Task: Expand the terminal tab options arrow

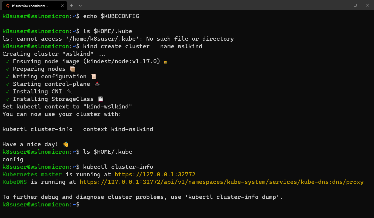Action: click(80, 5)
